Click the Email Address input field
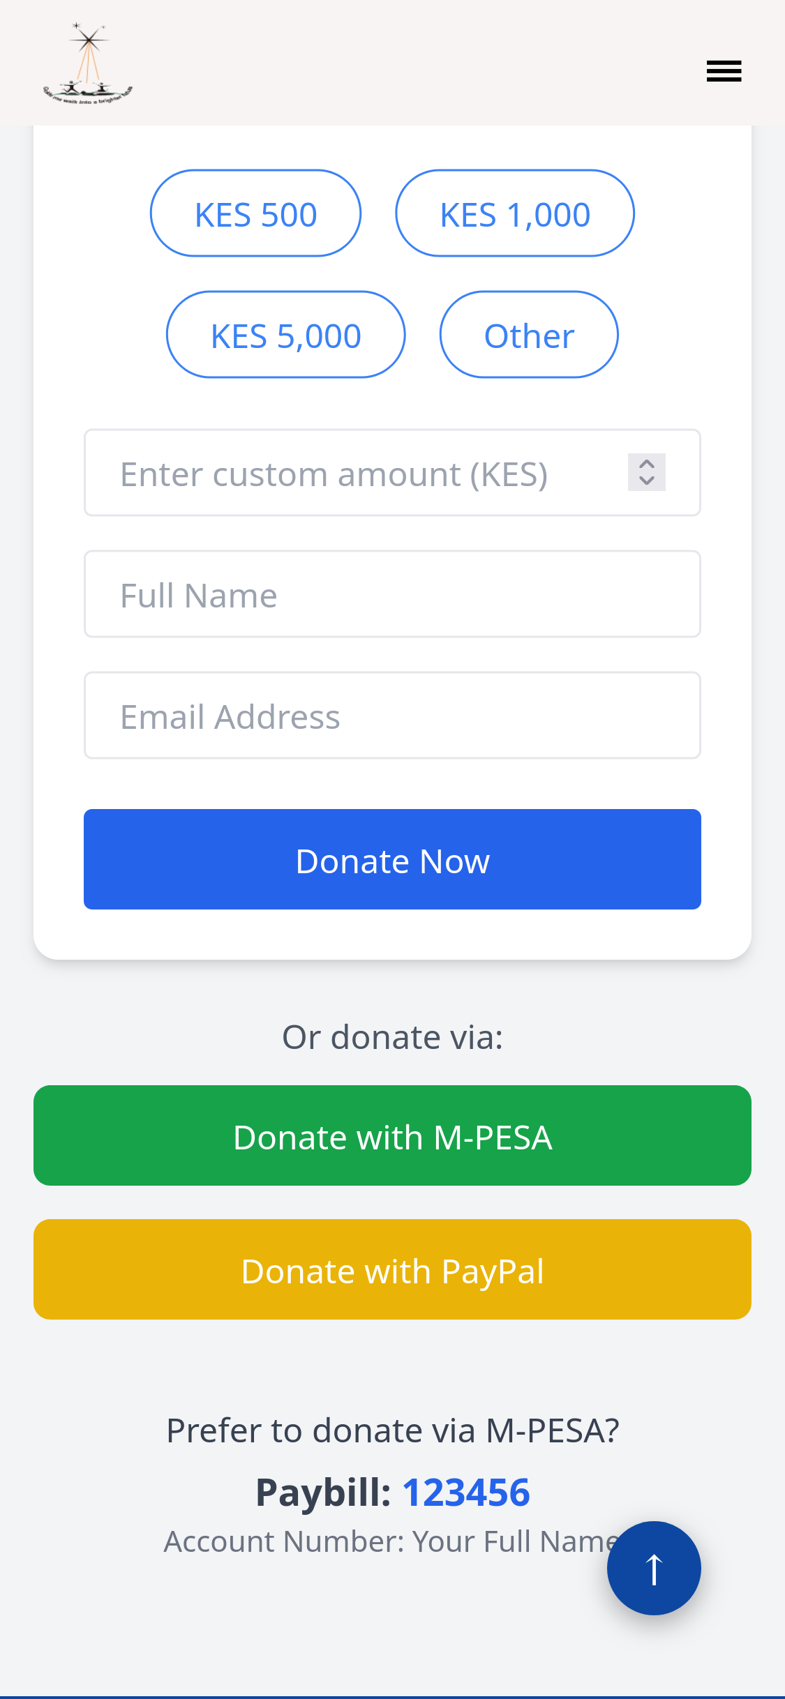 [x=392, y=716]
